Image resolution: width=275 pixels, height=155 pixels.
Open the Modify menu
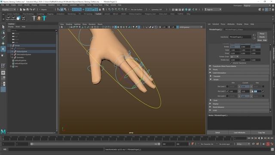(x=27, y=5)
